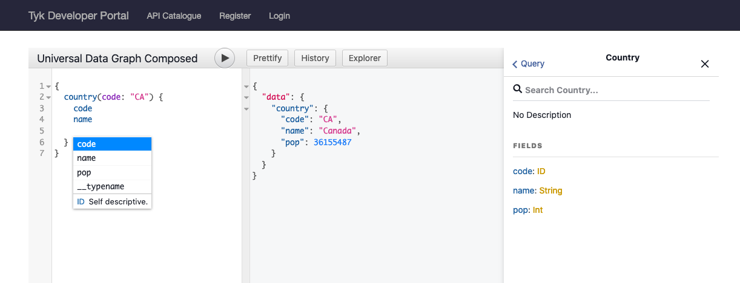Open the query History panel

tap(315, 58)
